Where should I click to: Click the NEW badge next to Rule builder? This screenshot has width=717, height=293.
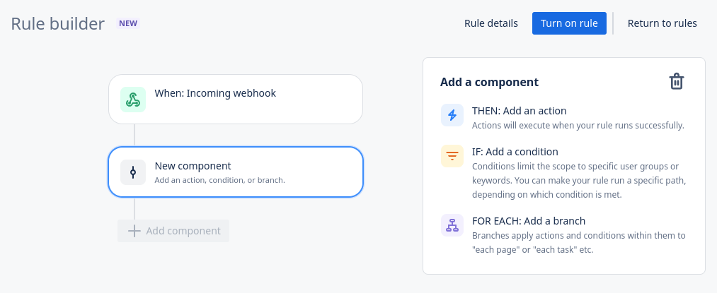[128, 23]
